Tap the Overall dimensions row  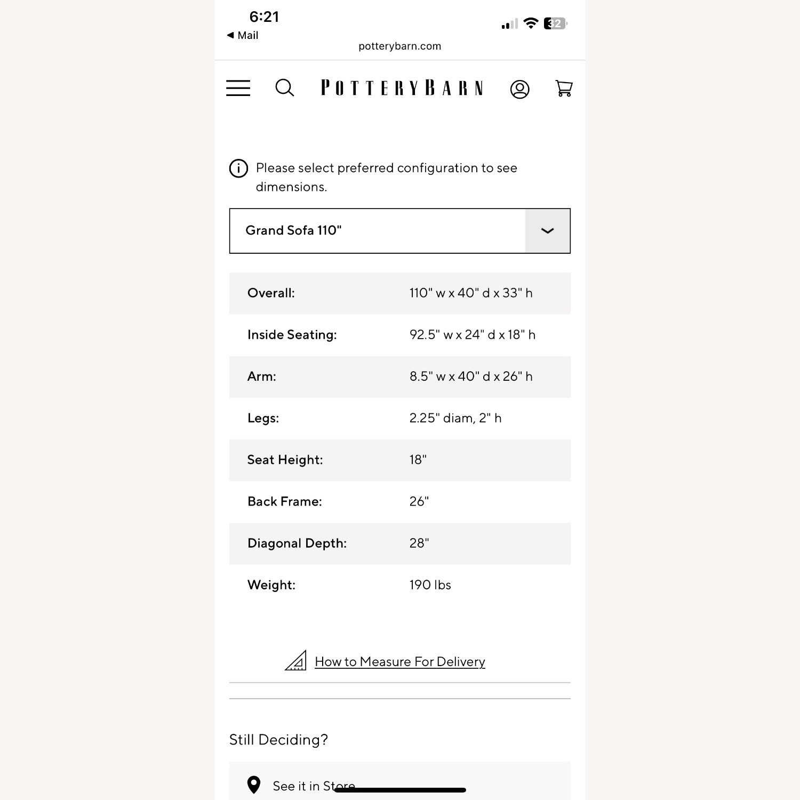(x=399, y=293)
